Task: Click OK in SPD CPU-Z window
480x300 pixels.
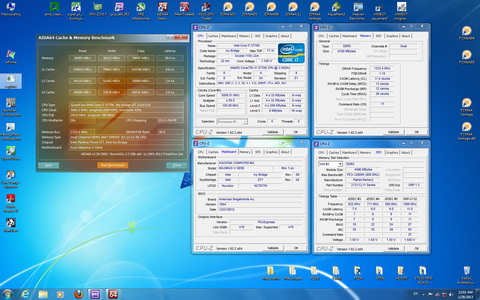Action: tap(417, 249)
